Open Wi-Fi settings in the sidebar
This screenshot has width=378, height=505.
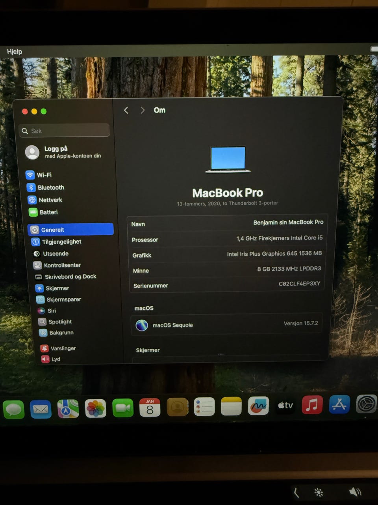tap(43, 175)
